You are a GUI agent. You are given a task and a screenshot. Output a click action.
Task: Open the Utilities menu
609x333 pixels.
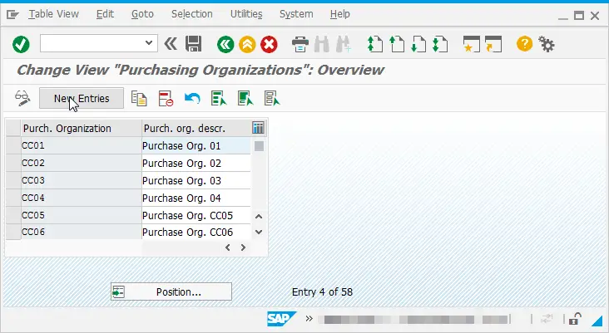coord(245,14)
